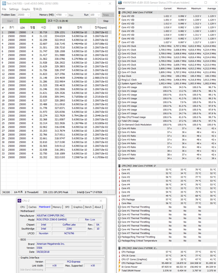This screenshot has width=218, height=273.
Task: Open the Times dropdown in LinX
Action: 108,15
